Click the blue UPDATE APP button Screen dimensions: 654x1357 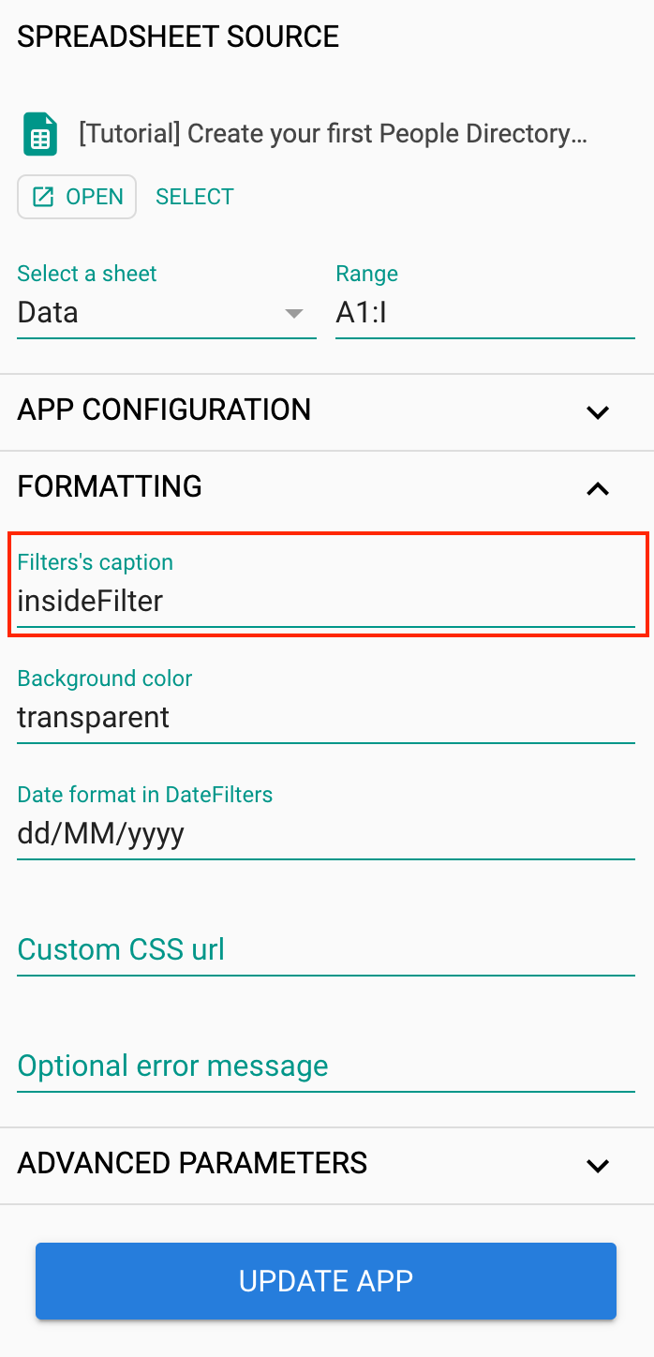click(x=326, y=1281)
